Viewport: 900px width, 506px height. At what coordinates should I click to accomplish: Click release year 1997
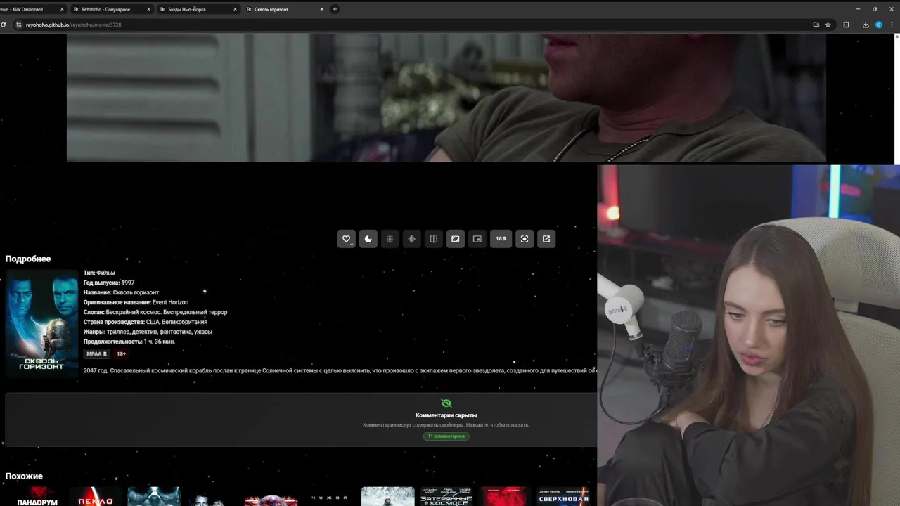pyautogui.click(x=127, y=283)
